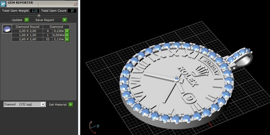This screenshot has width=270, height=135.
Task: Click the ROLEX text on the pendant
Action: pos(188,77)
